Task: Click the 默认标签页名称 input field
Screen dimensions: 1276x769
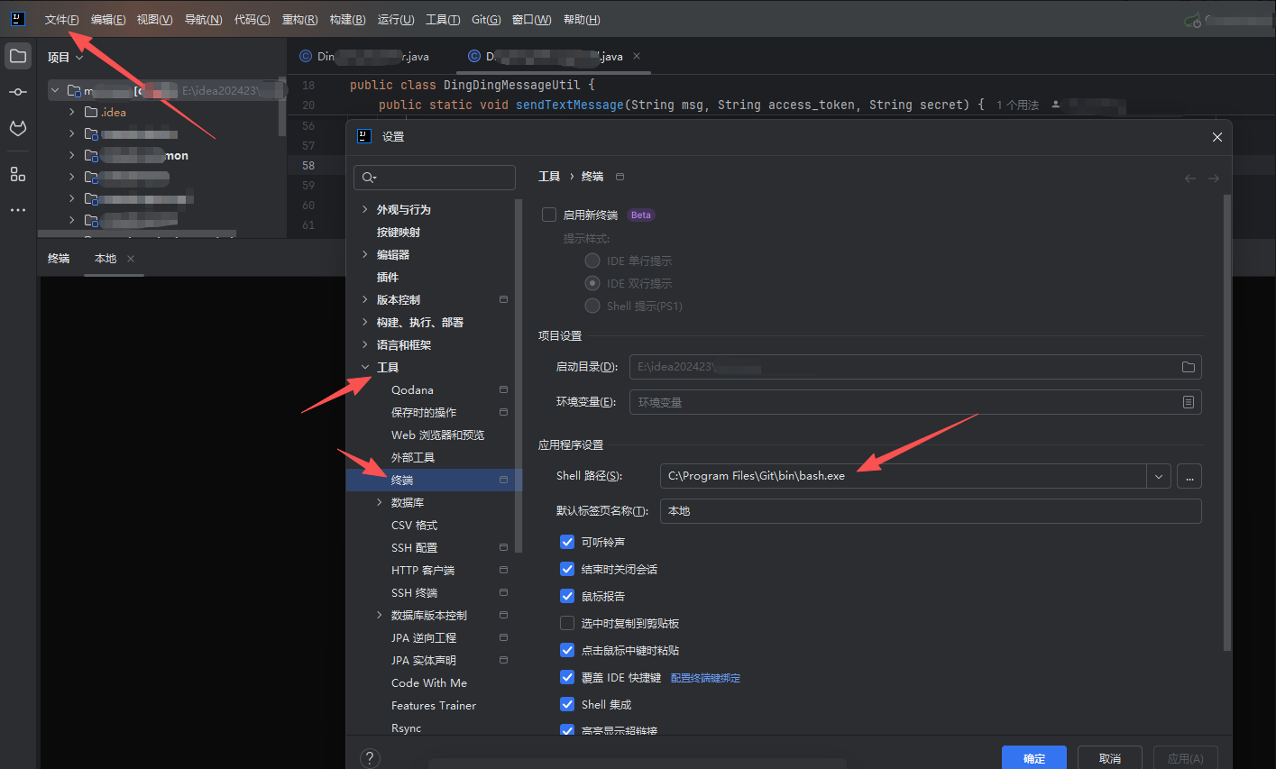Action: (x=930, y=511)
